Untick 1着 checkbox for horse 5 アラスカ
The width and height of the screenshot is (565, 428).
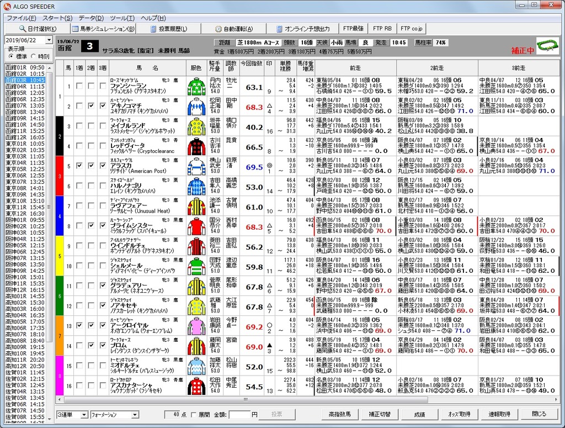point(79,166)
